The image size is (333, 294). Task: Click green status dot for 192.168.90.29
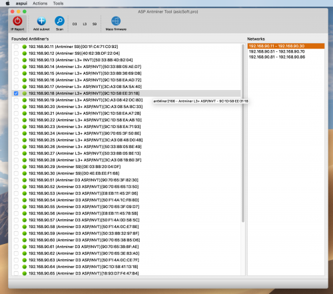point(25,167)
